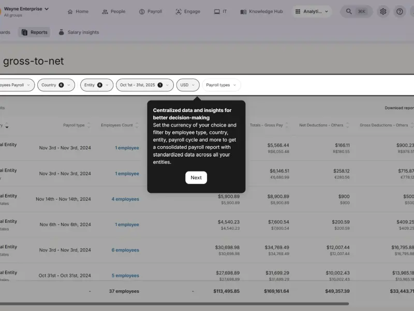Select the $5,566.44 gross pay value
The image size is (414, 311).
point(278,145)
